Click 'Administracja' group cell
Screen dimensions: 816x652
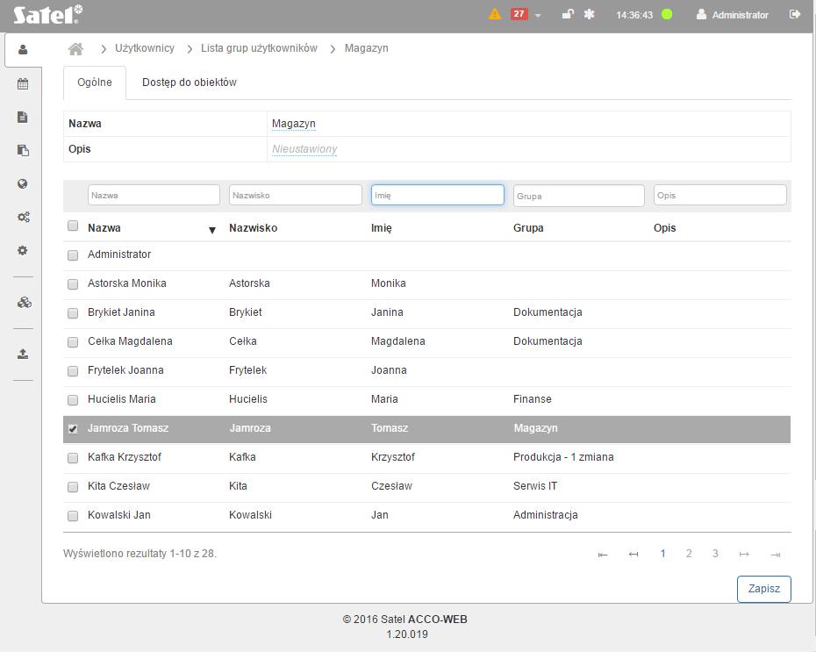tap(546, 515)
